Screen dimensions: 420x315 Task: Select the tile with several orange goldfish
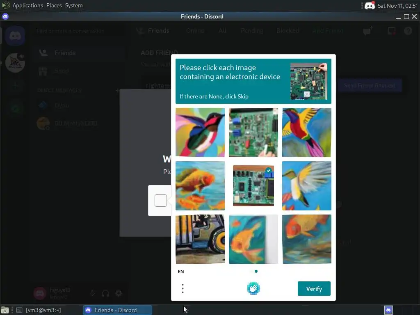point(200,186)
